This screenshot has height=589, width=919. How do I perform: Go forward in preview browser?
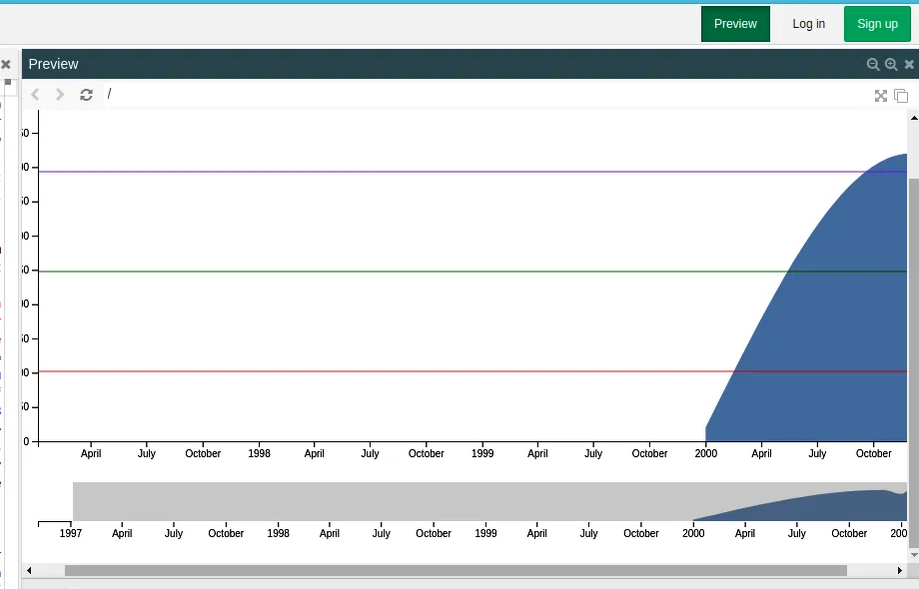(x=59, y=94)
